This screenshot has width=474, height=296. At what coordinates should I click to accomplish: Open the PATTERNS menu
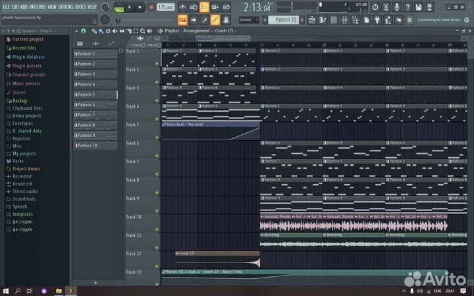pos(37,7)
